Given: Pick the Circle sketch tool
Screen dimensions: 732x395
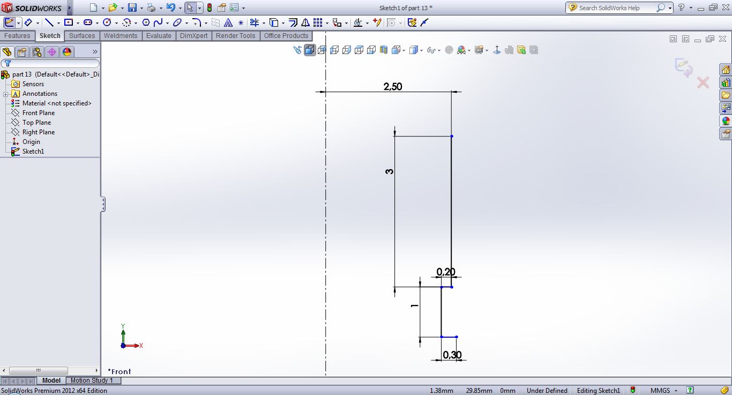Looking at the screenshot, I should click(x=107, y=22).
